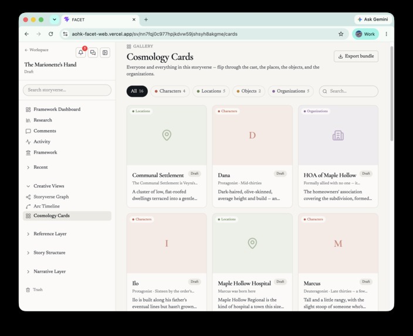Return to Workspace link
Image resolution: width=413 pixels, height=336 pixels.
point(36,50)
